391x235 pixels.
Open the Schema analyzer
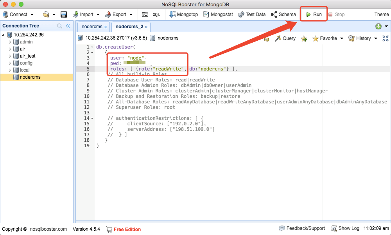pyautogui.click(x=283, y=14)
